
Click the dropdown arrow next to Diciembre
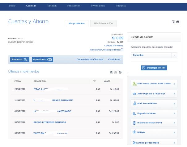point(174,55)
